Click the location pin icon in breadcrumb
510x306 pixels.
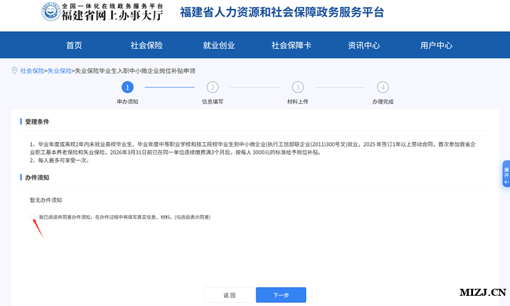point(14,71)
